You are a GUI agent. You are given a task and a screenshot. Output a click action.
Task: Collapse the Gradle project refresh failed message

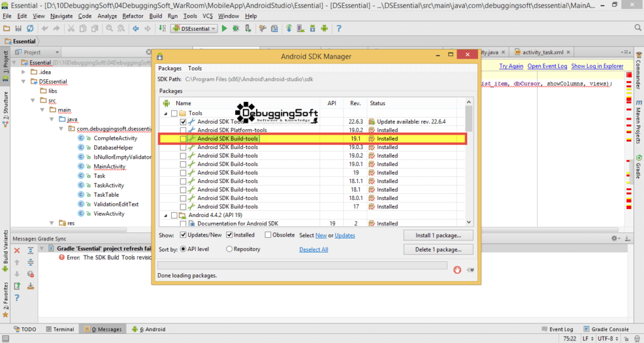[42, 249]
